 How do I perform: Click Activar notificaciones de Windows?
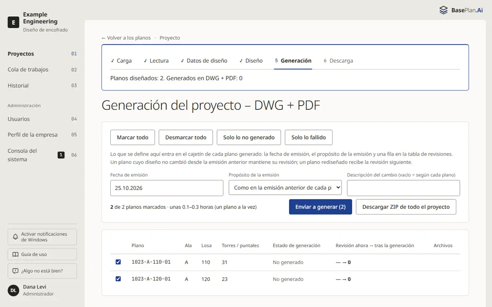click(42, 237)
